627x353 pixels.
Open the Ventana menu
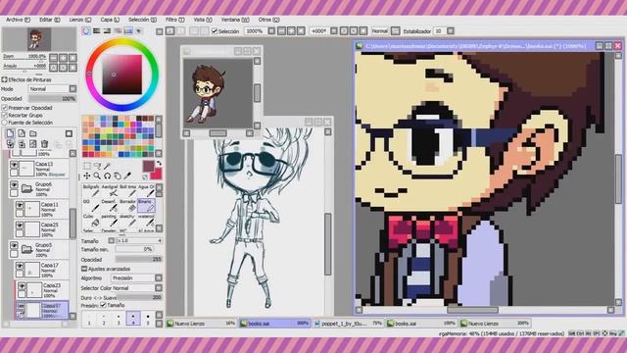click(235, 20)
